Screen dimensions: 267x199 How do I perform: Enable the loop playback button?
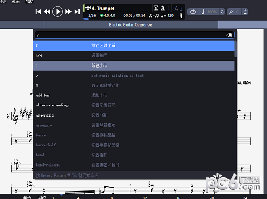click(x=193, y=12)
